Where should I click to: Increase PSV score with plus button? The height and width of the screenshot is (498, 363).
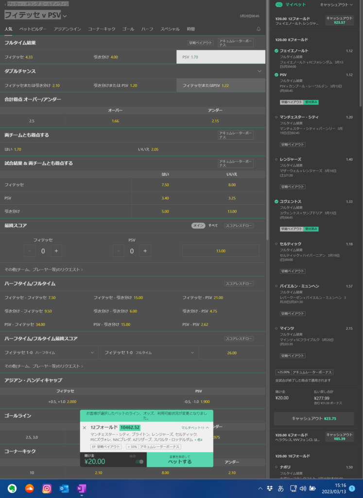pos(145,251)
